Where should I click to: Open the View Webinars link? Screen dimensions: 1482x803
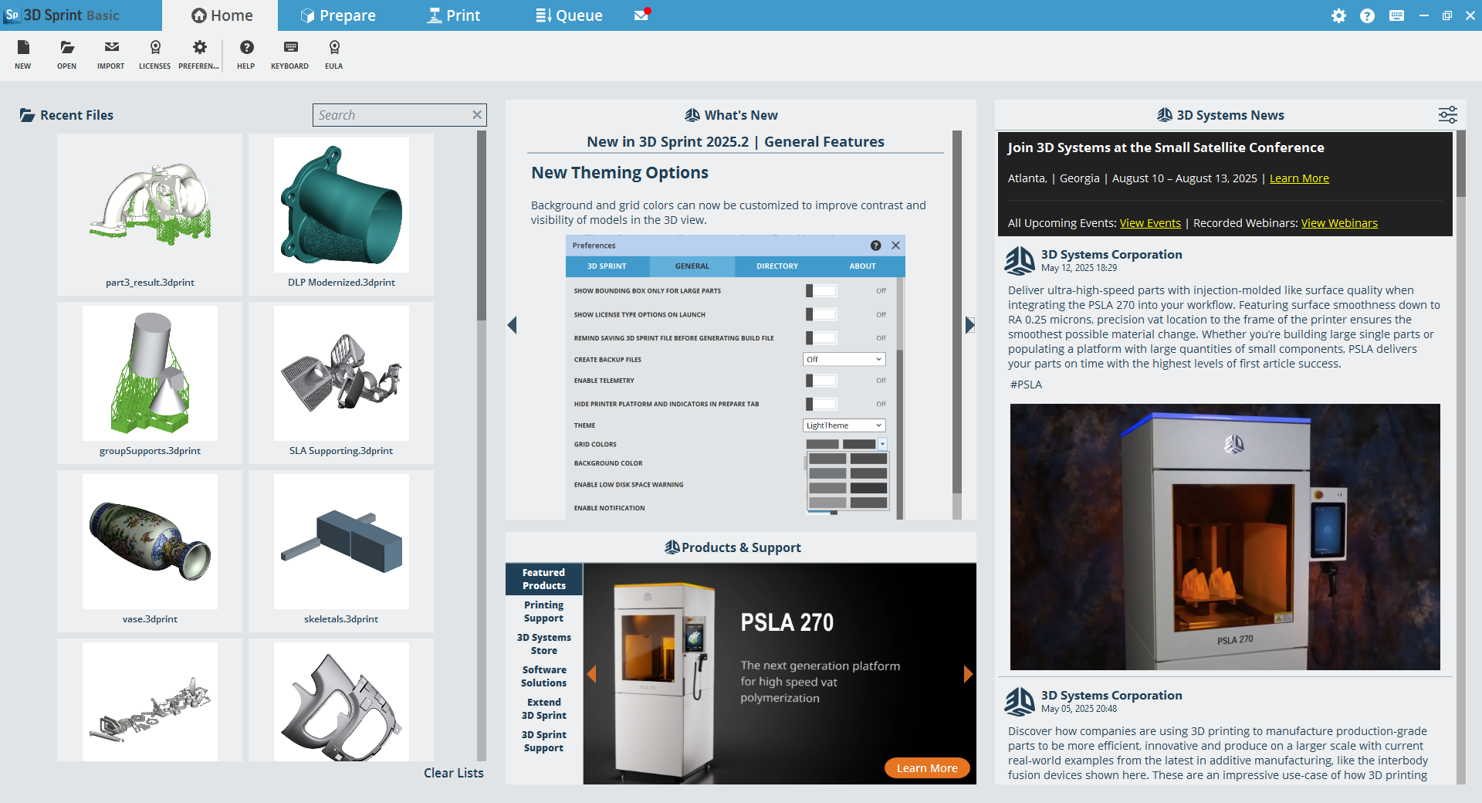point(1338,223)
